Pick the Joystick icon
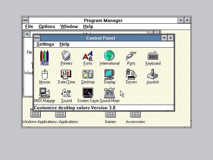213x160 pixels. (152, 74)
